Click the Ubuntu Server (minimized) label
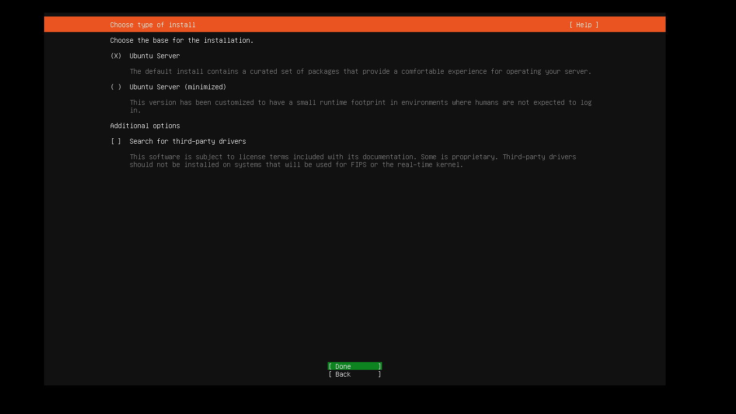This screenshot has height=414, width=736. pyautogui.click(x=178, y=87)
